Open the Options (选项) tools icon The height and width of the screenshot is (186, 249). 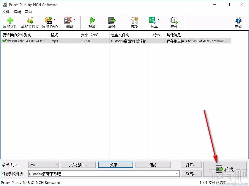[x=134, y=20]
